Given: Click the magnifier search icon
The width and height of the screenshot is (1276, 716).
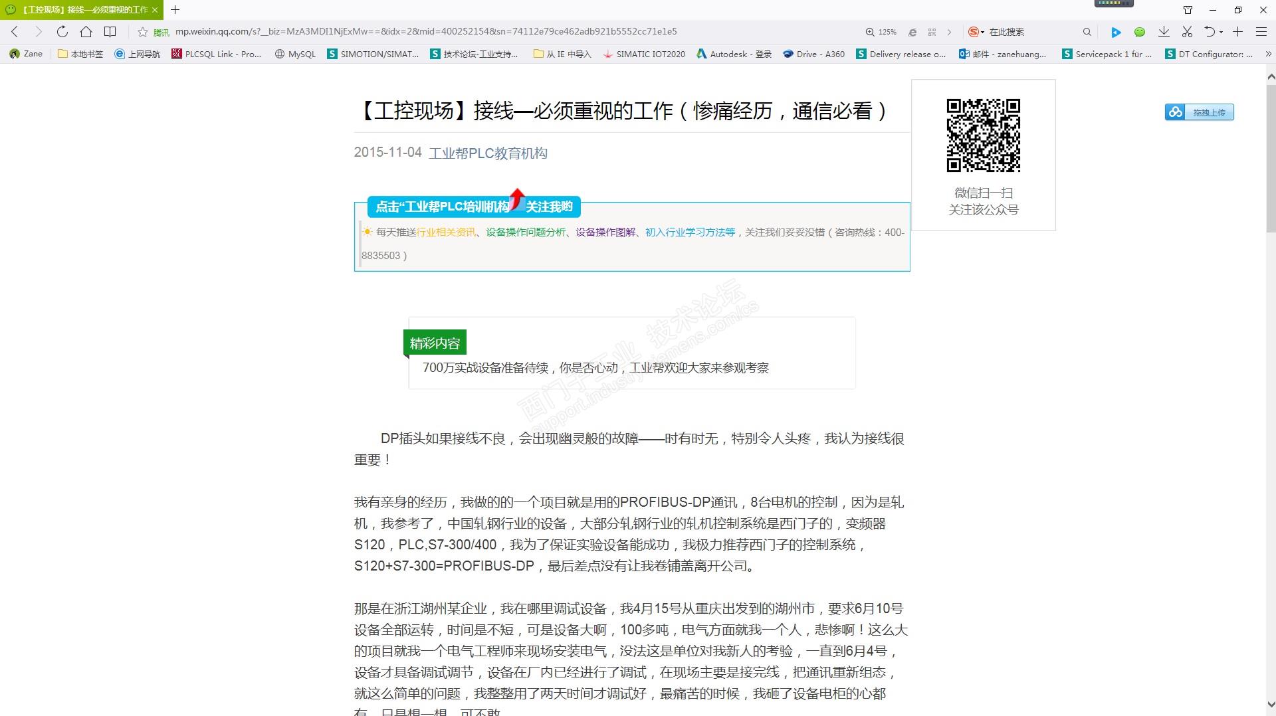Looking at the screenshot, I should pyautogui.click(x=1087, y=32).
